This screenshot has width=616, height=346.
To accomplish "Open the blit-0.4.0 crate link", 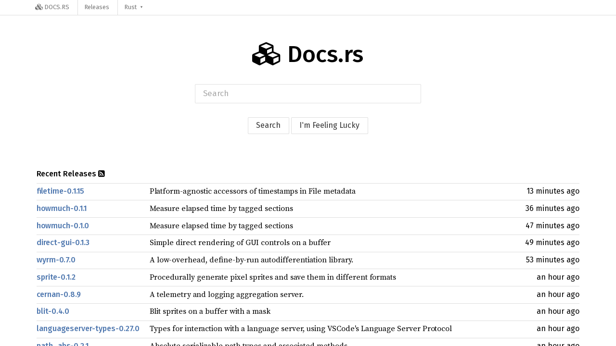I will (x=53, y=311).
